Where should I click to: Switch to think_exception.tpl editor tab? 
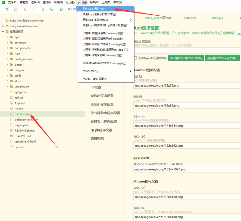coord(158,18)
